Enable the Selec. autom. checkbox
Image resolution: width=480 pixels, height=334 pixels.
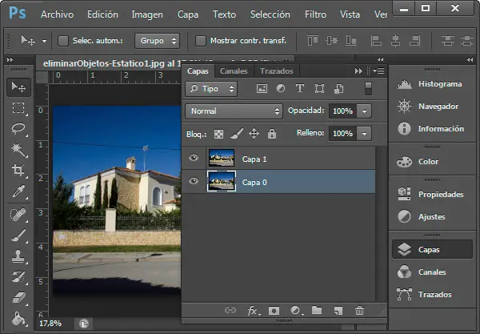(63, 40)
